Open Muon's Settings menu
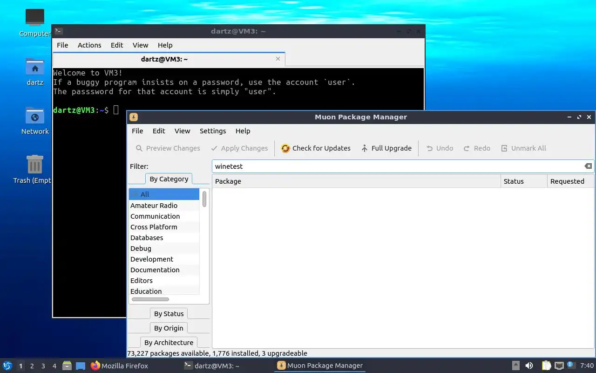Viewport: 596px width, 373px height. click(x=213, y=131)
